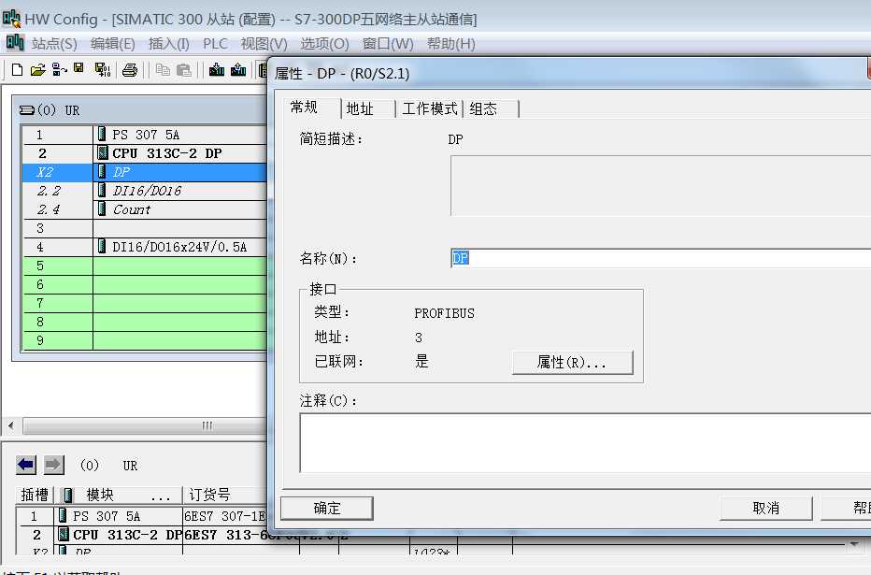This screenshot has width=871, height=575.
Task: Click the Paste toolbar icon
Action: [x=184, y=70]
